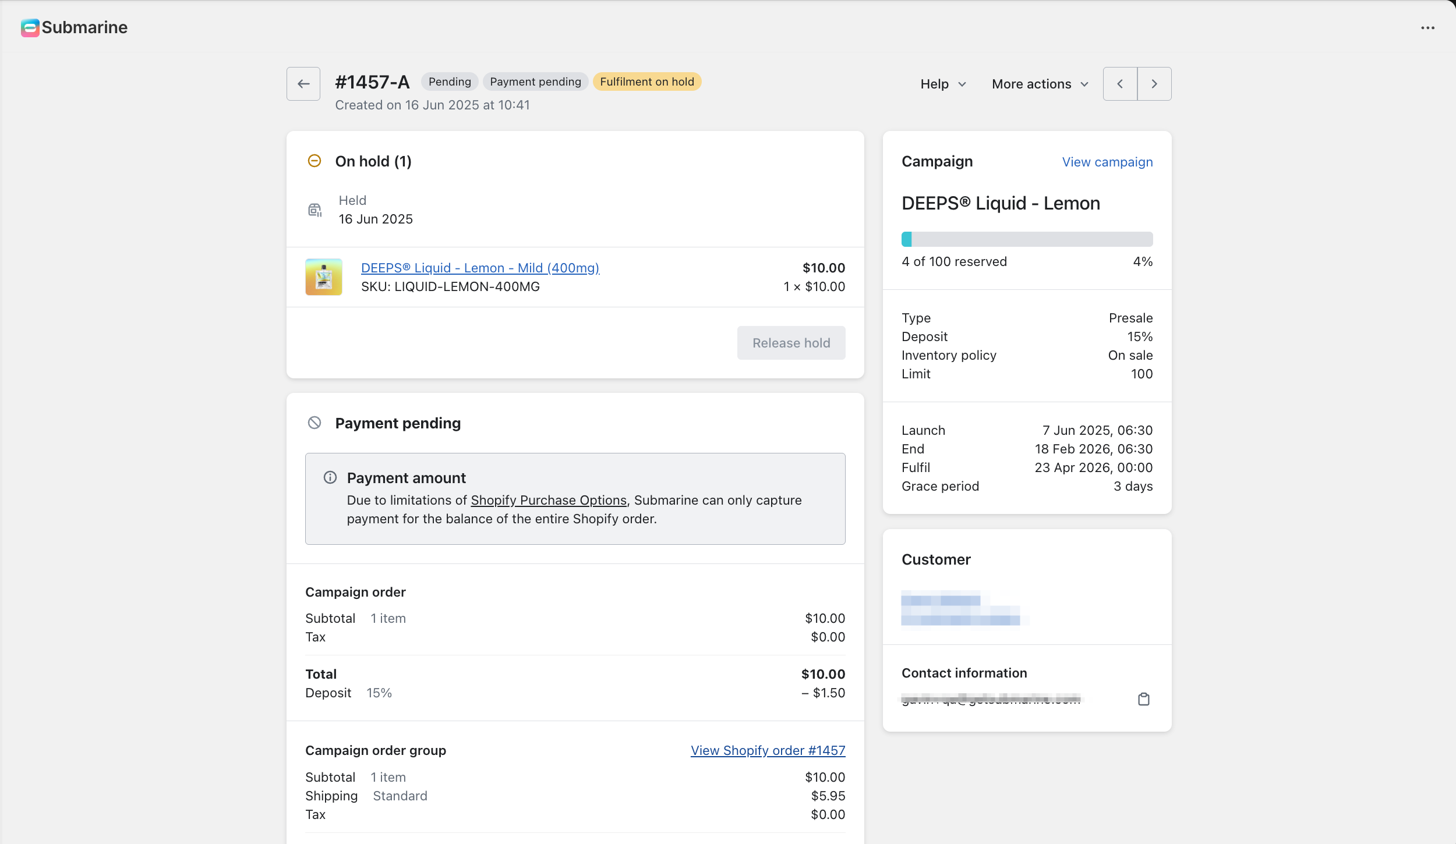Image resolution: width=1456 pixels, height=844 pixels.
Task: Follow the Shopify Purchase Options link
Action: coord(549,501)
